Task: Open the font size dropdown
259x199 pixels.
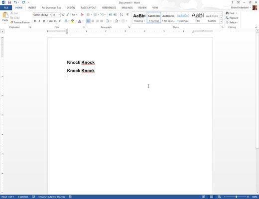Action: click(59, 15)
